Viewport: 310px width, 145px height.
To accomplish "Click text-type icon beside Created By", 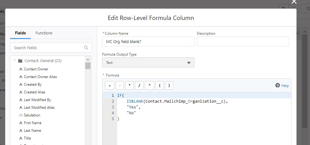I will point(21,84).
